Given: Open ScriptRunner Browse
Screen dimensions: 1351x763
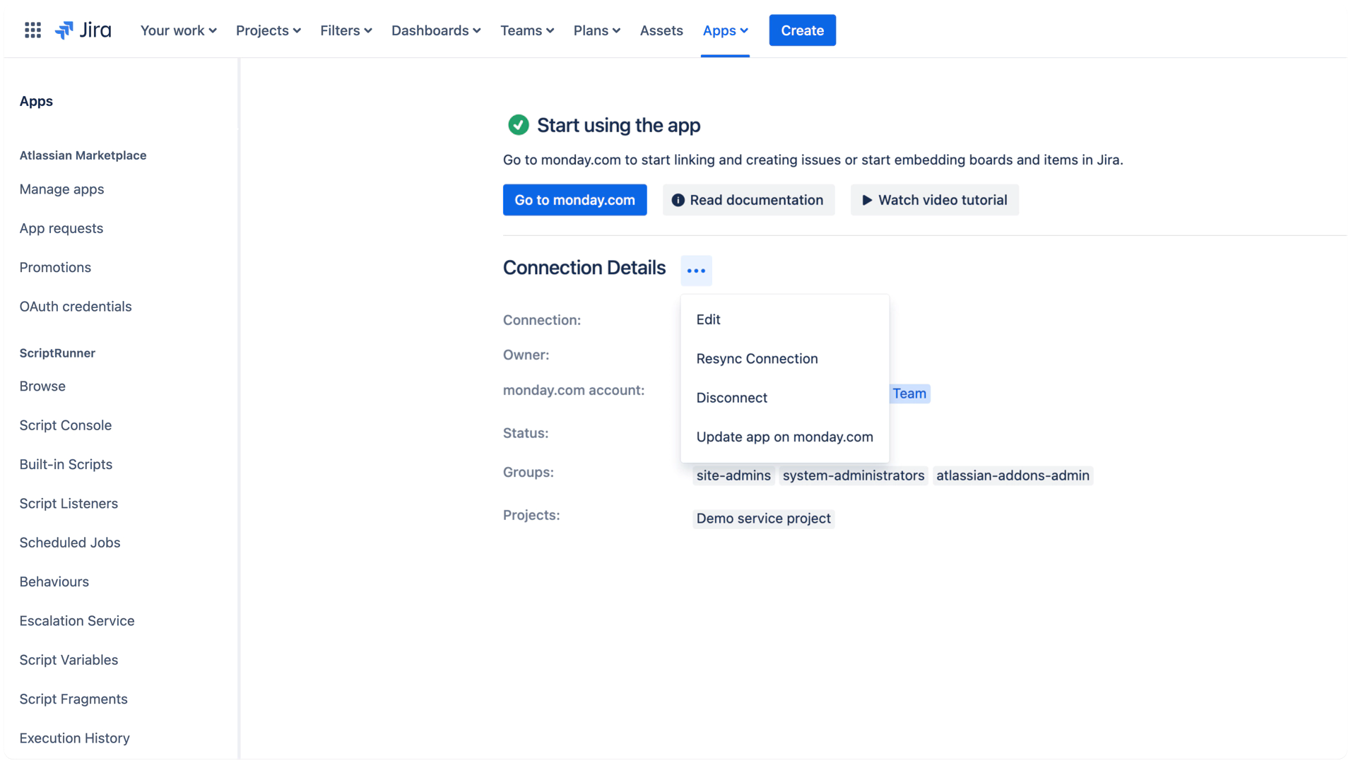Looking at the screenshot, I should click(42, 386).
